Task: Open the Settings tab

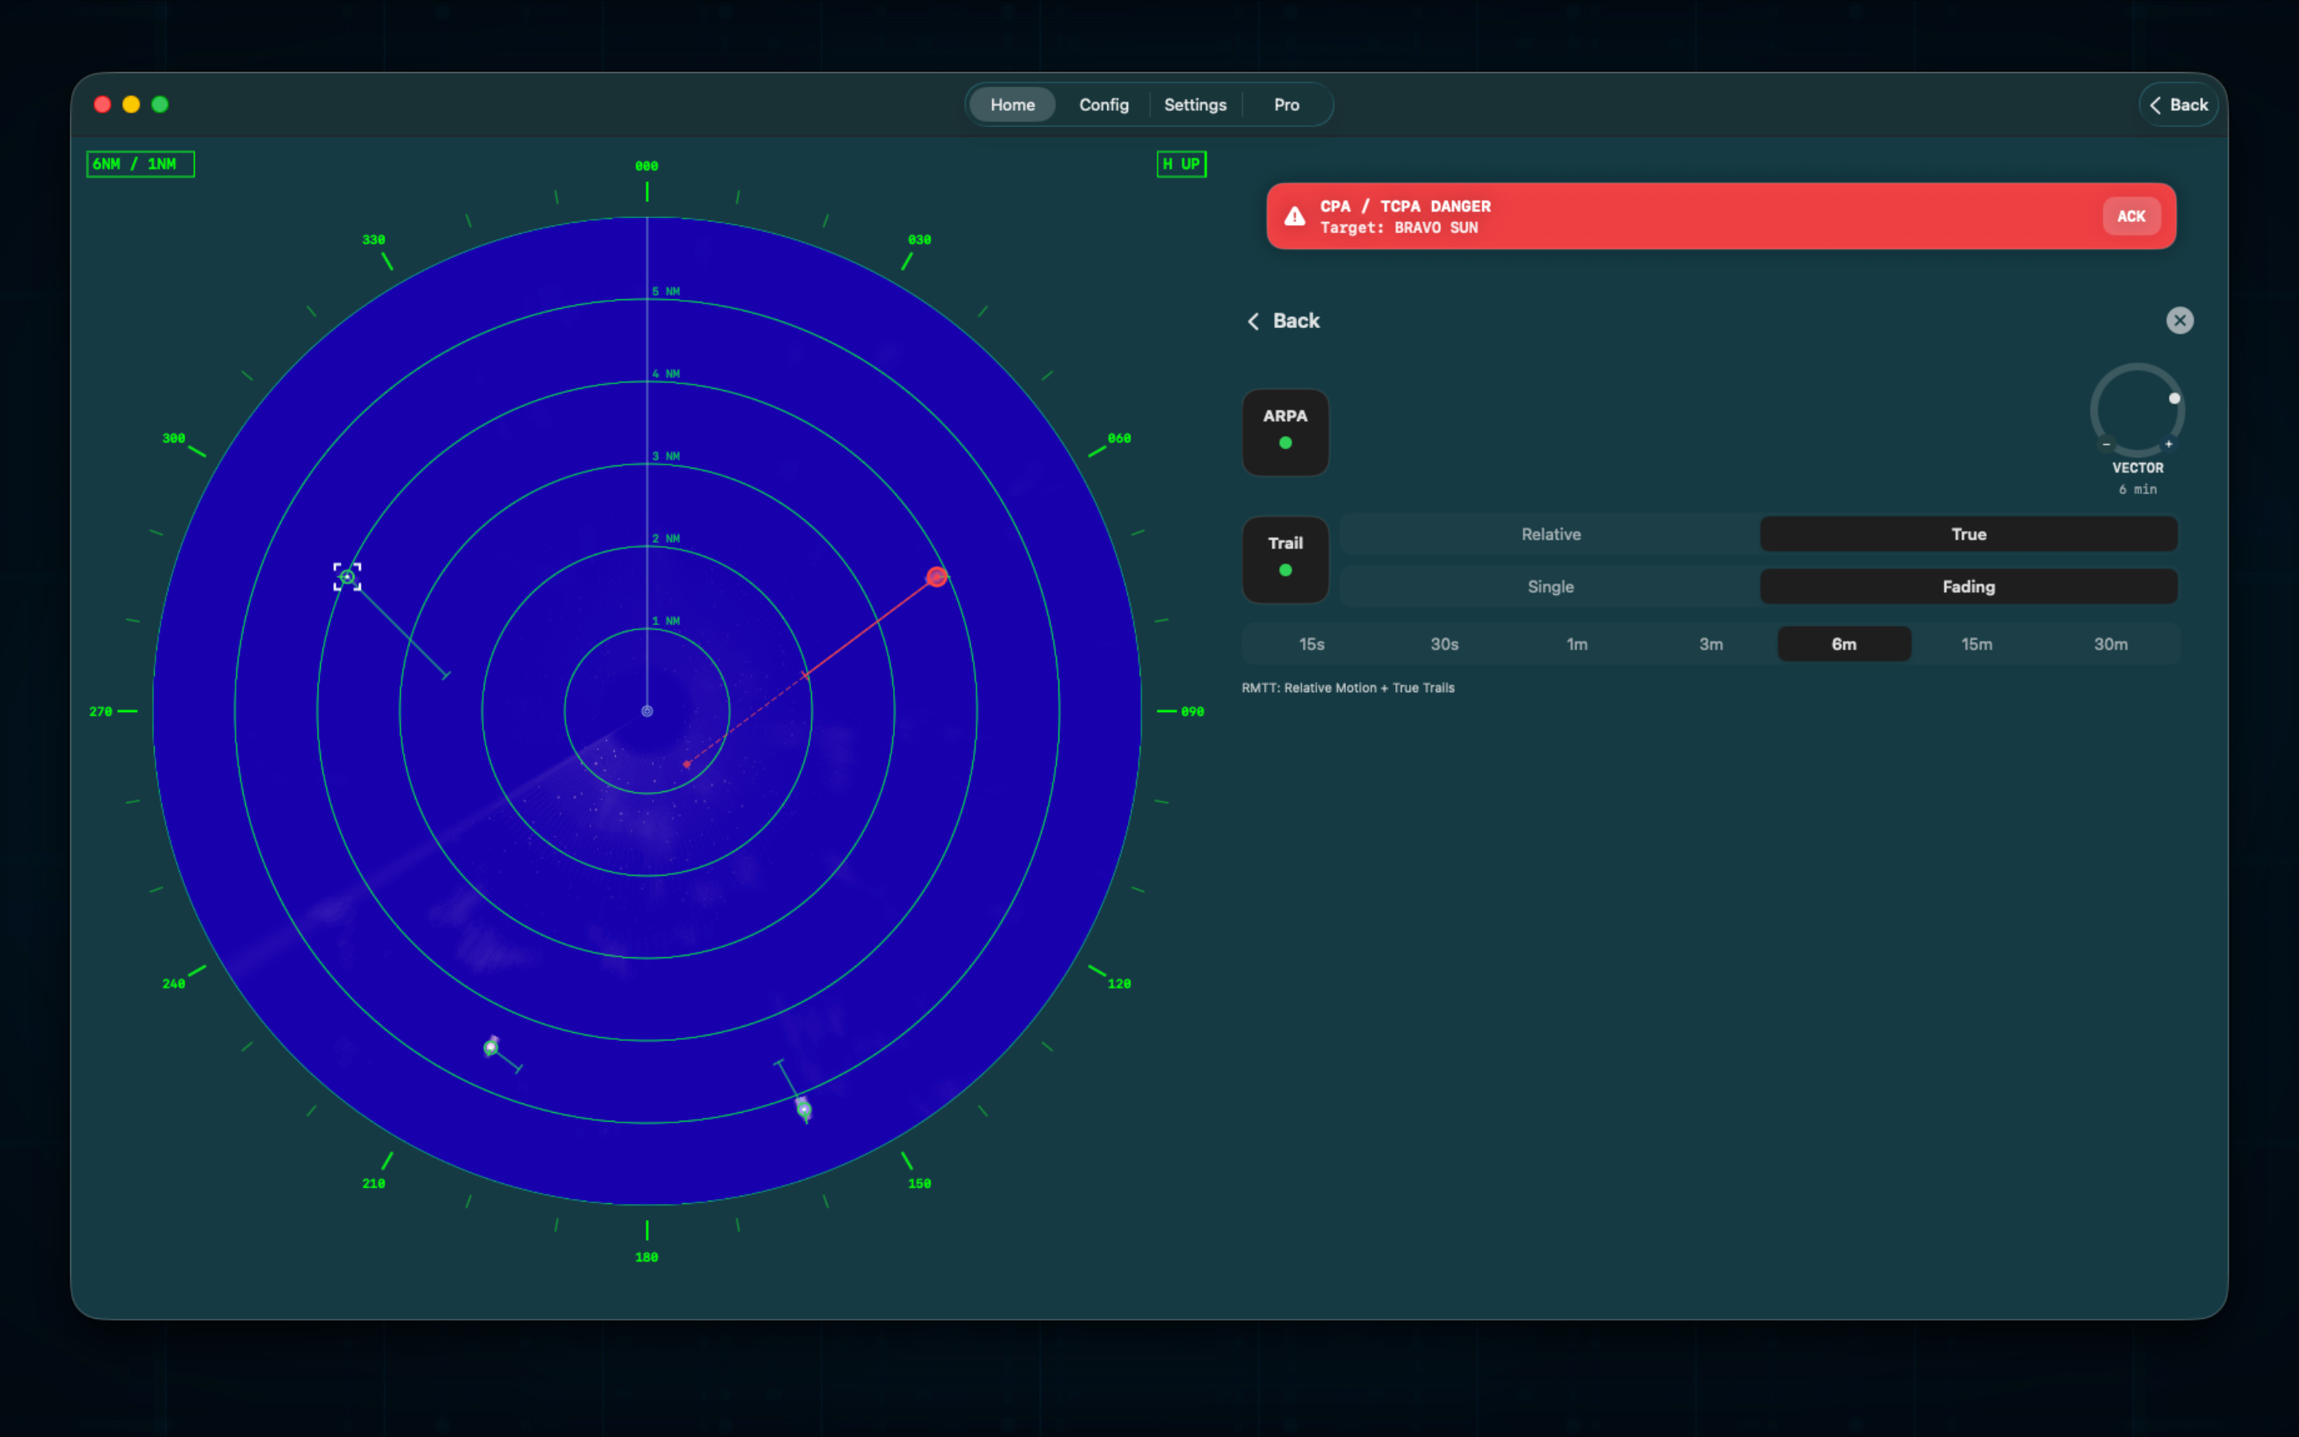Action: coord(1195,105)
